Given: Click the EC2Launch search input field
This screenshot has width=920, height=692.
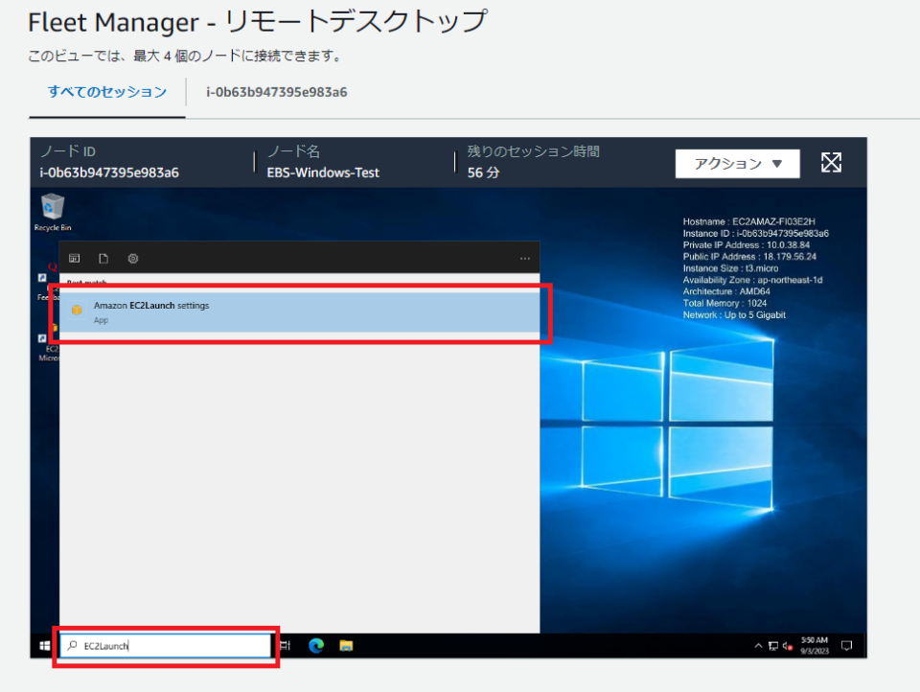Looking at the screenshot, I should [166, 646].
